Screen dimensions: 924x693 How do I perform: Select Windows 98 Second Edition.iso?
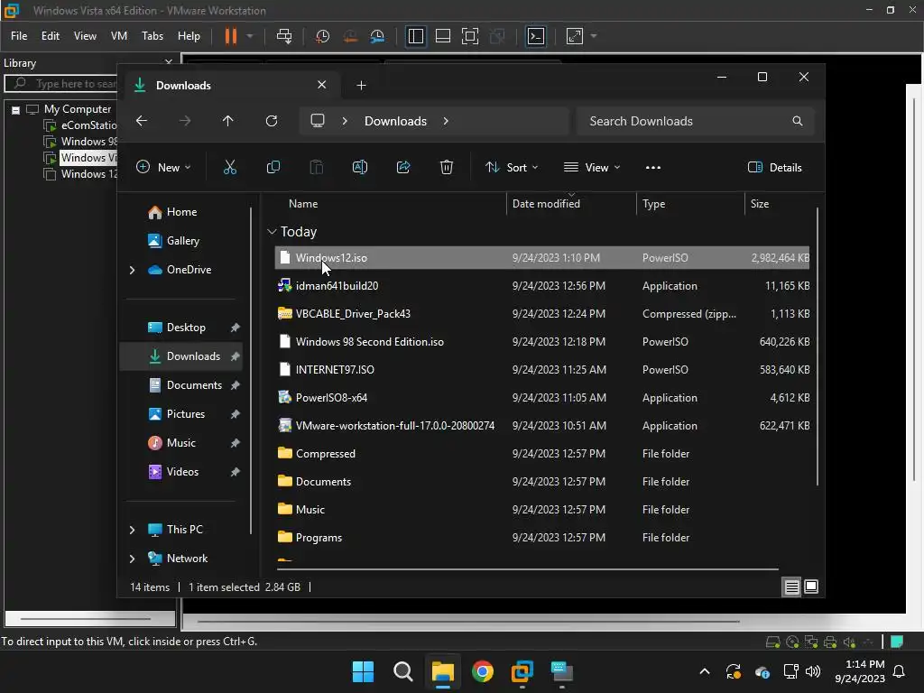[541, 342]
